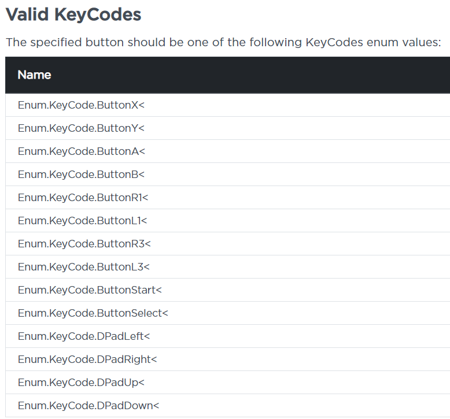Select the Enum.KeyCode.DPadLeft row
The image size is (450, 419).
[x=83, y=336]
